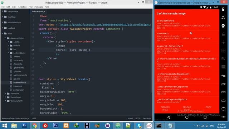Click the Facebook graph URL on line 8

(106, 25)
